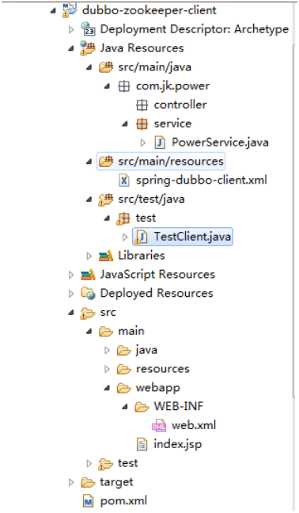Expand the java folder under main
This screenshot has height=513, width=299.
point(107,351)
